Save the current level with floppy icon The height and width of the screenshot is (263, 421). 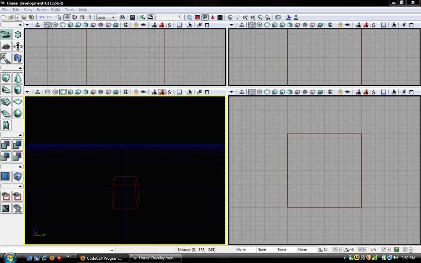coord(24,17)
